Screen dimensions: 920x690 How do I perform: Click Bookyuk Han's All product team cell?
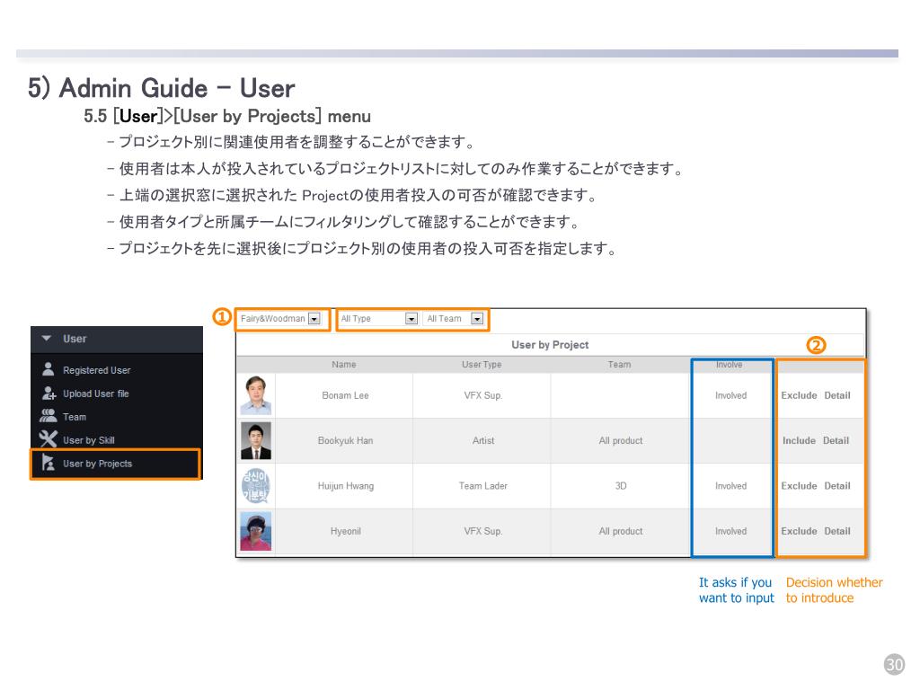point(621,440)
